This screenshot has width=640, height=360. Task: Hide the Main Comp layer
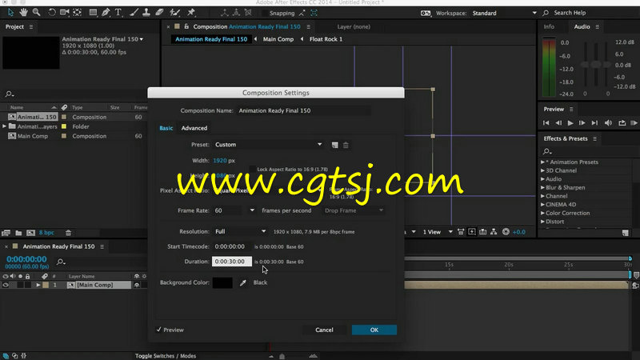pyautogui.click(x=6, y=285)
